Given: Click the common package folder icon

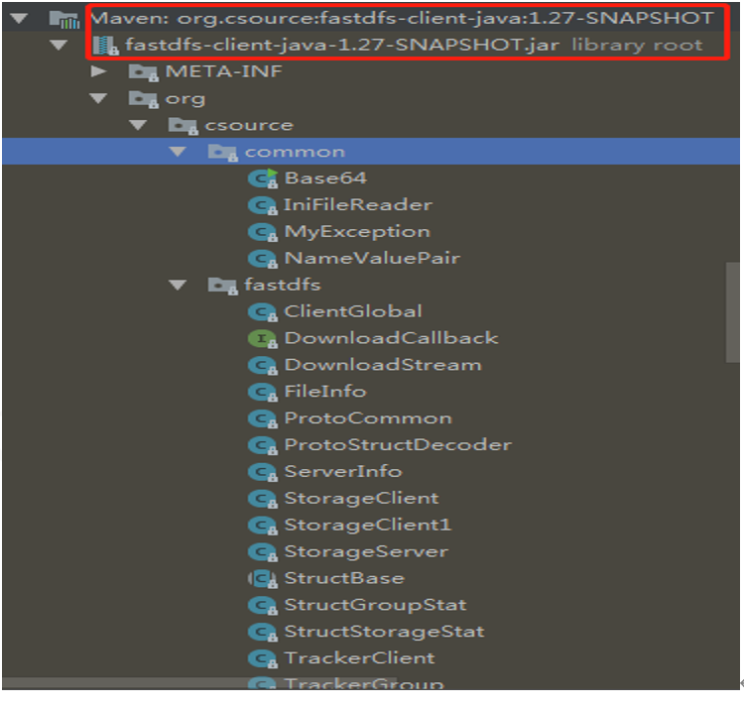Looking at the screenshot, I should (x=223, y=153).
